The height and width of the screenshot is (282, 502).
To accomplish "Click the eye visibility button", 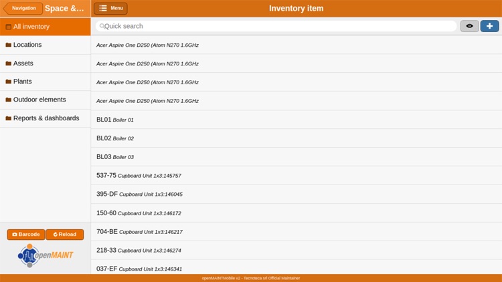I will click(x=469, y=26).
